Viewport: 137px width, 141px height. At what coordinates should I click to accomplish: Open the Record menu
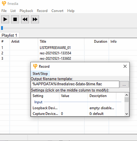pos(42,11)
